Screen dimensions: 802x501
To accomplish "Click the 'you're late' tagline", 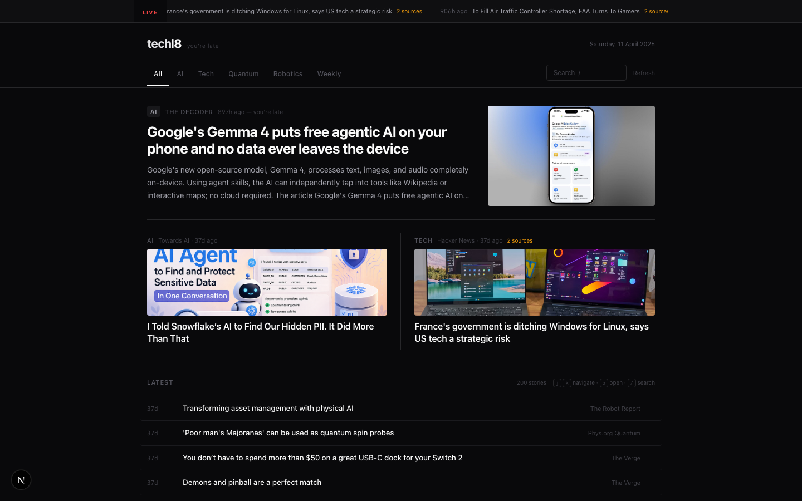I will click(203, 46).
